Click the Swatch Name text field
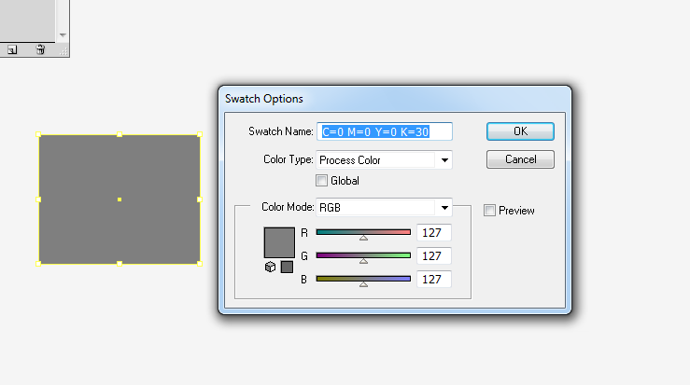 pos(385,132)
